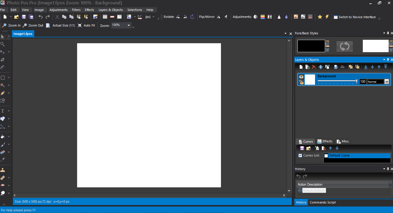
Task: Click the Clone Stamp tool
Action: click(3, 170)
